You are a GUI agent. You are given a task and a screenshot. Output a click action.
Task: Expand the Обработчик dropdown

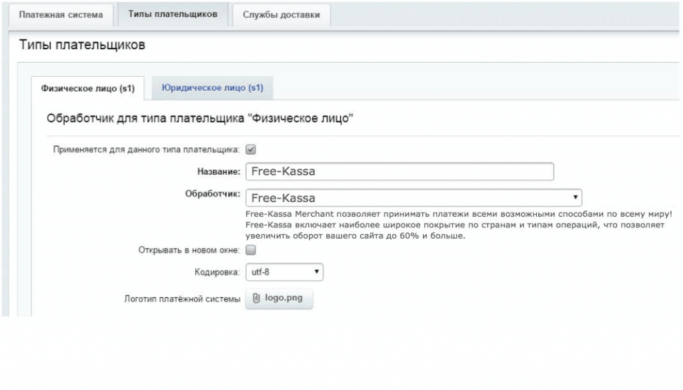(414, 198)
